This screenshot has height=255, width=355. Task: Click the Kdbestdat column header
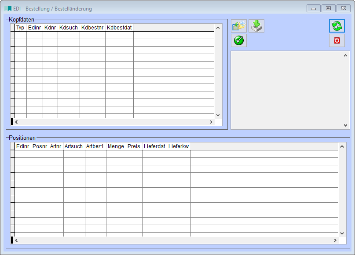[119, 28]
